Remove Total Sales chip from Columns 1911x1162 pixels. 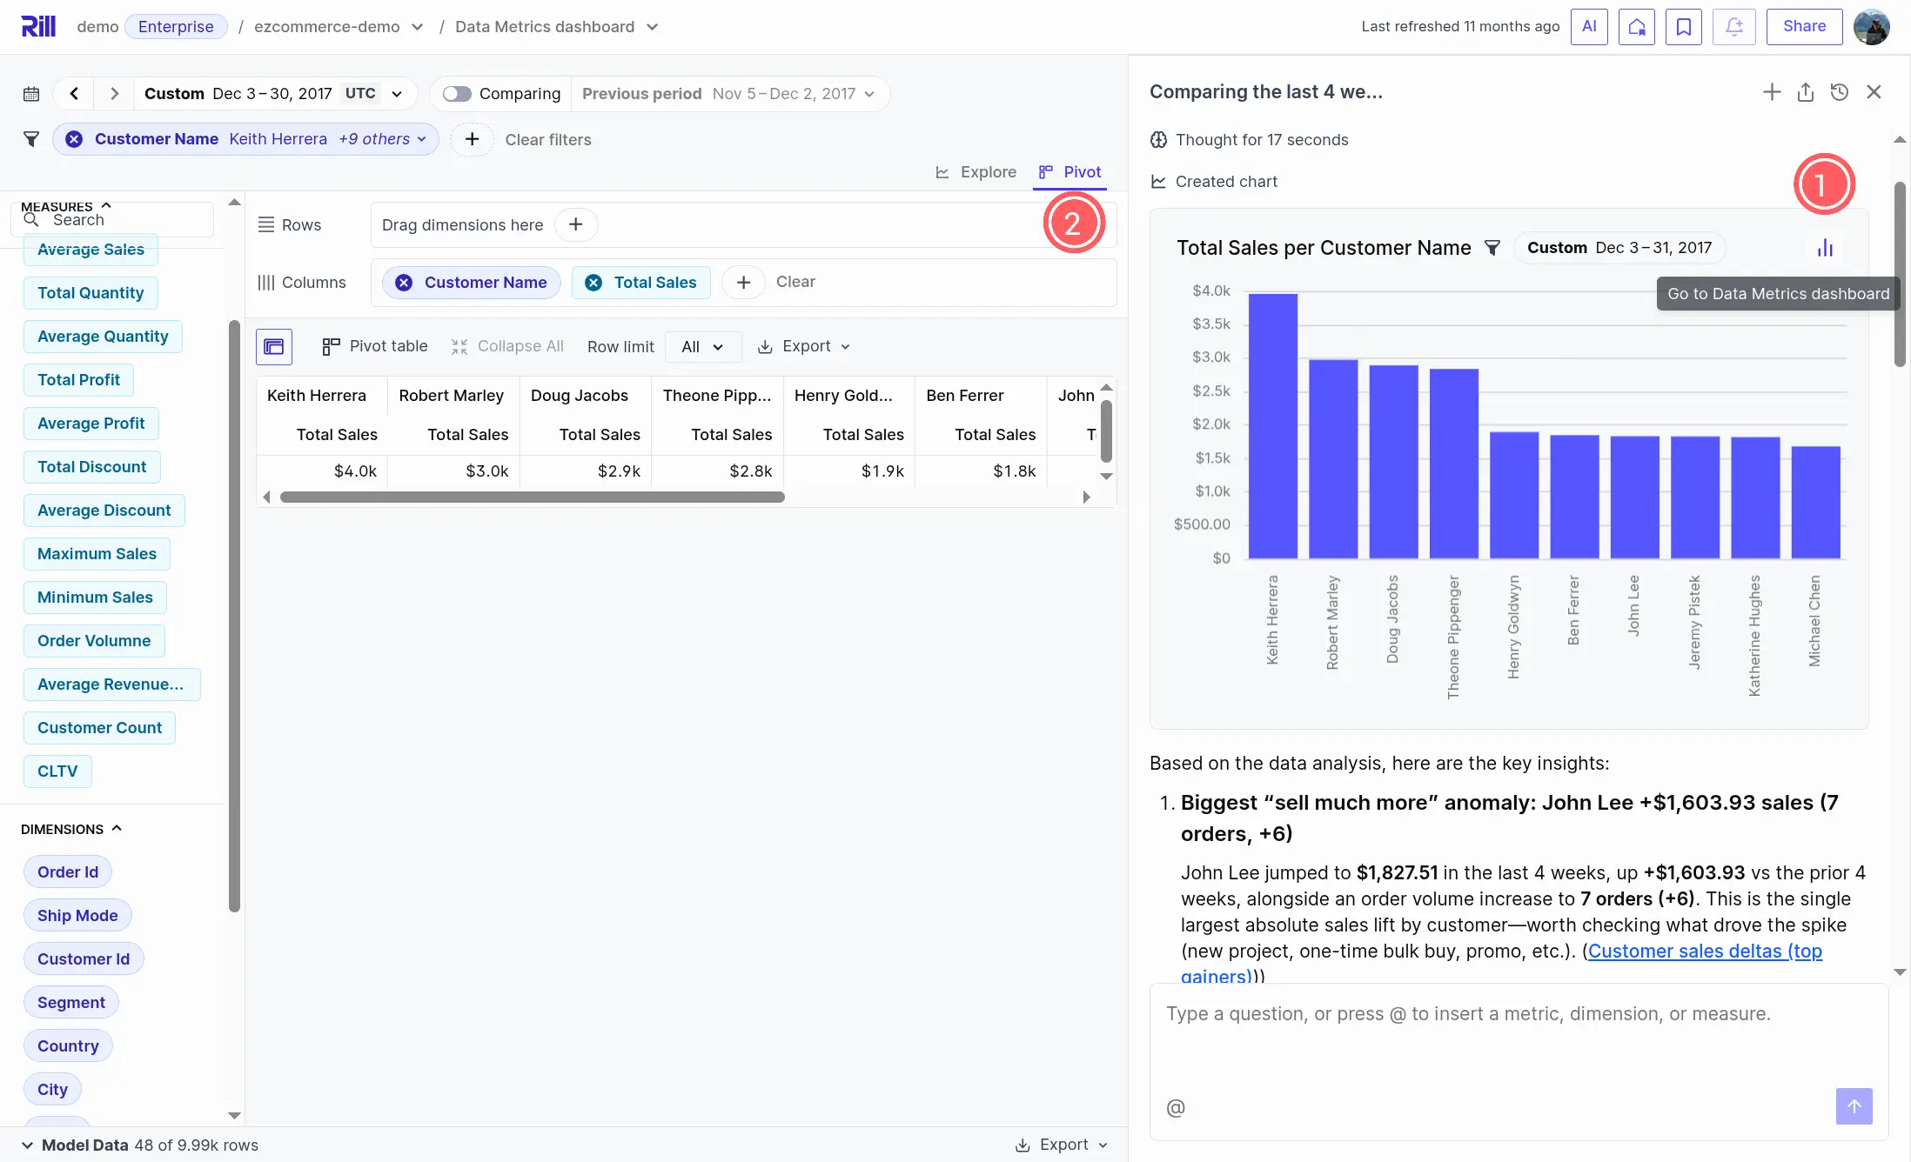click(x=593, y=283)
